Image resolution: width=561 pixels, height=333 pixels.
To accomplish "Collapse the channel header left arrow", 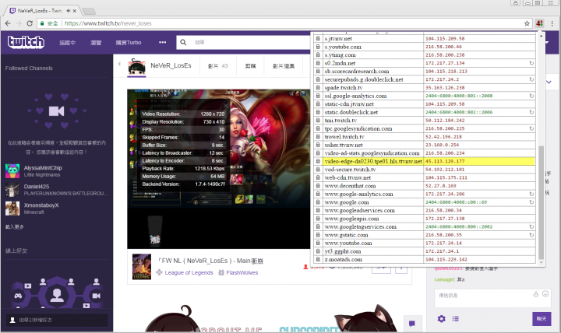I will click(x=119, y=65).
